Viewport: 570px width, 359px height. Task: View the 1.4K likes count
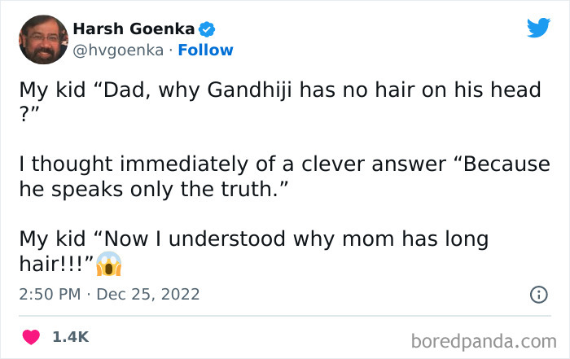70,336
